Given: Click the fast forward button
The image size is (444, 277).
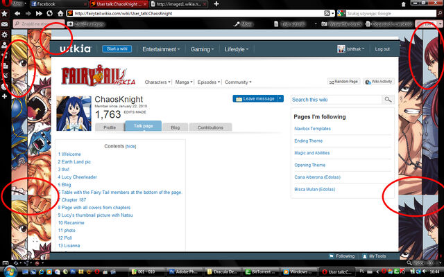Looking at the screenshot, I should [x=39, y=13].
